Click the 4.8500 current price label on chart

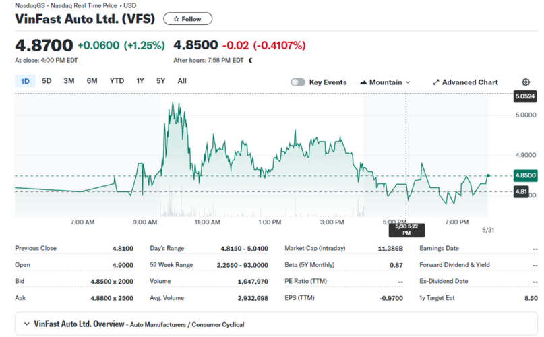coord(524,175)
